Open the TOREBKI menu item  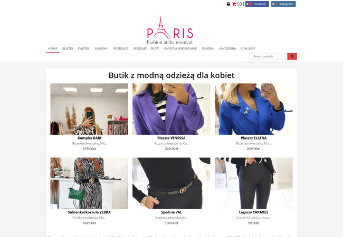tap(208, 48)
